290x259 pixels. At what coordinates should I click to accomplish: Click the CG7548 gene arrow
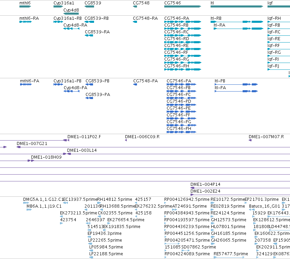pos(135,6)
